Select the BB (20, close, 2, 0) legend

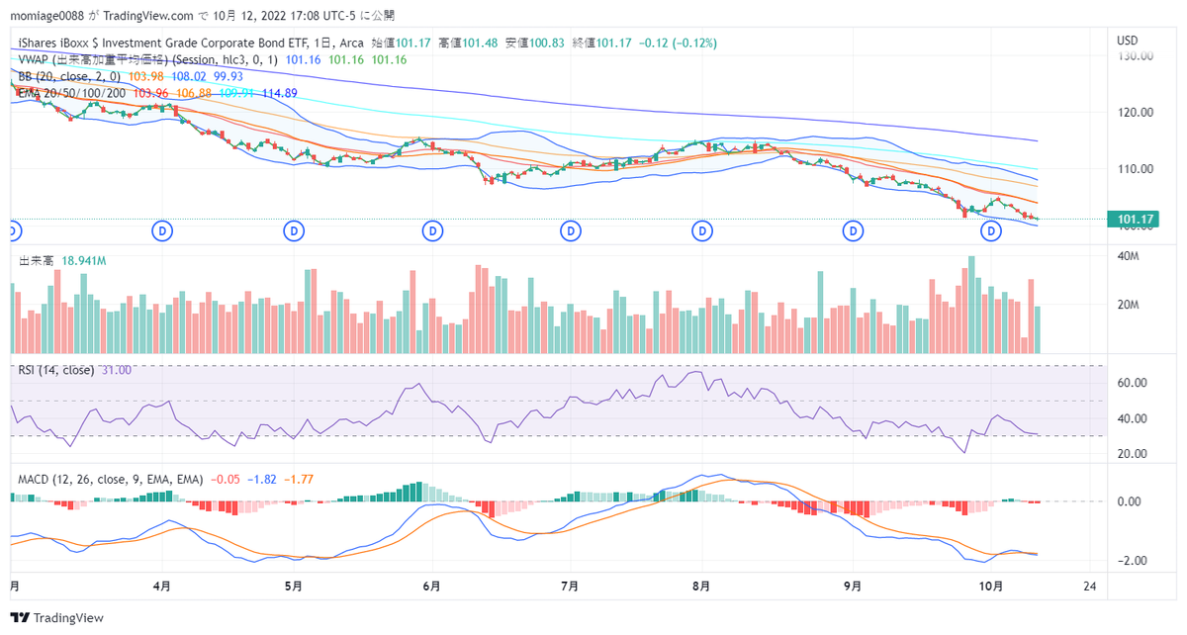click(x=69, y=76)
